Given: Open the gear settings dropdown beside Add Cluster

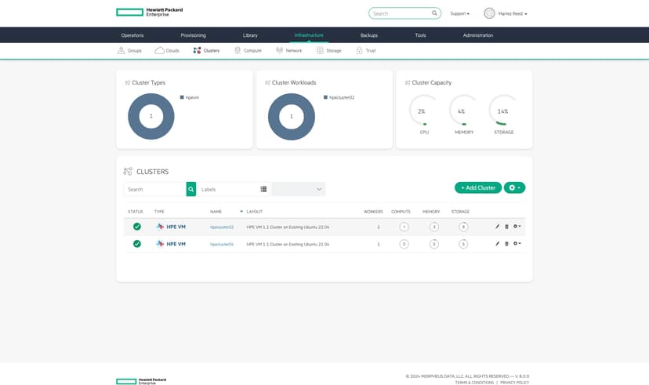Looking at the screenshot, I should point(514,187).
